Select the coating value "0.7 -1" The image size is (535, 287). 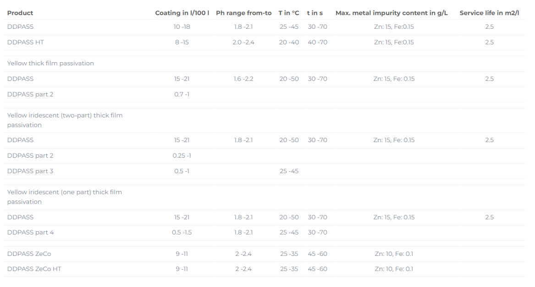coord(182,94)
